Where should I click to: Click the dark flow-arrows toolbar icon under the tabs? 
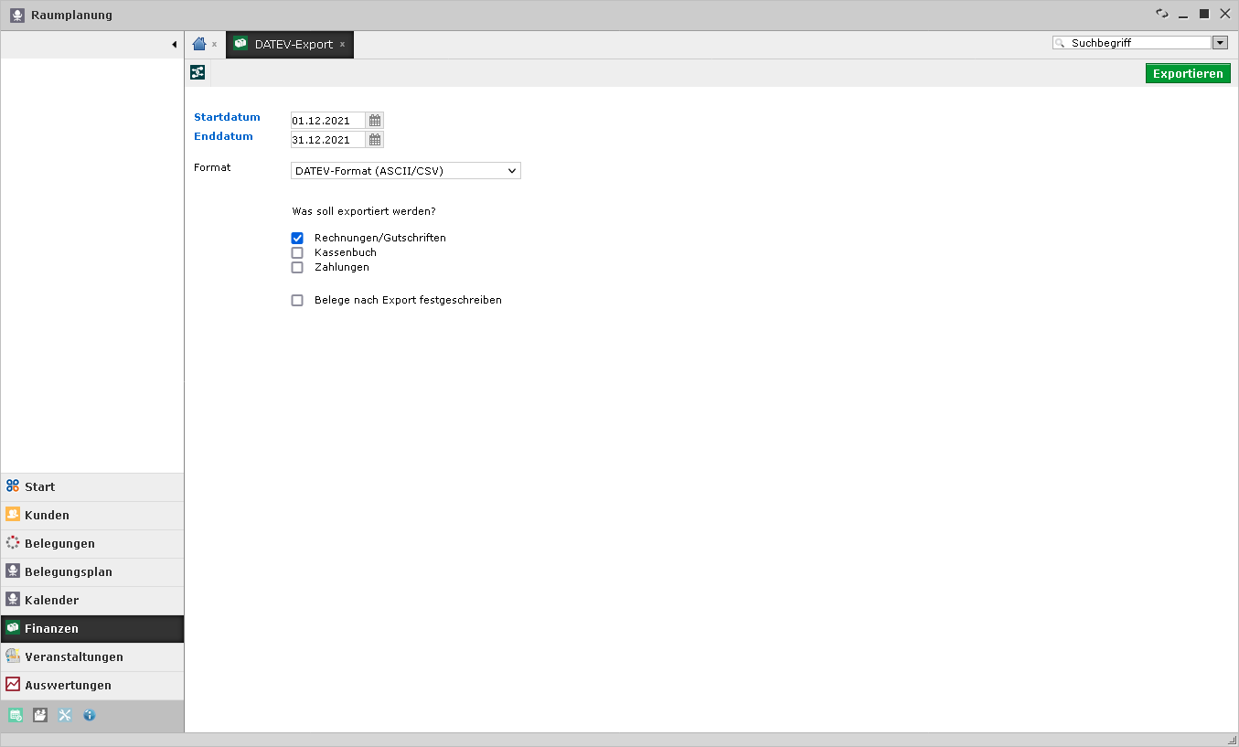click(198, 73)
